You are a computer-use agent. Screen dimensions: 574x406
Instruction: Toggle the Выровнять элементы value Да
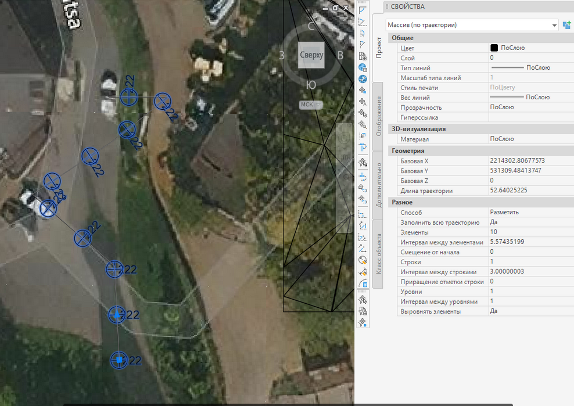pyautogui.click(x=530, y=311)
